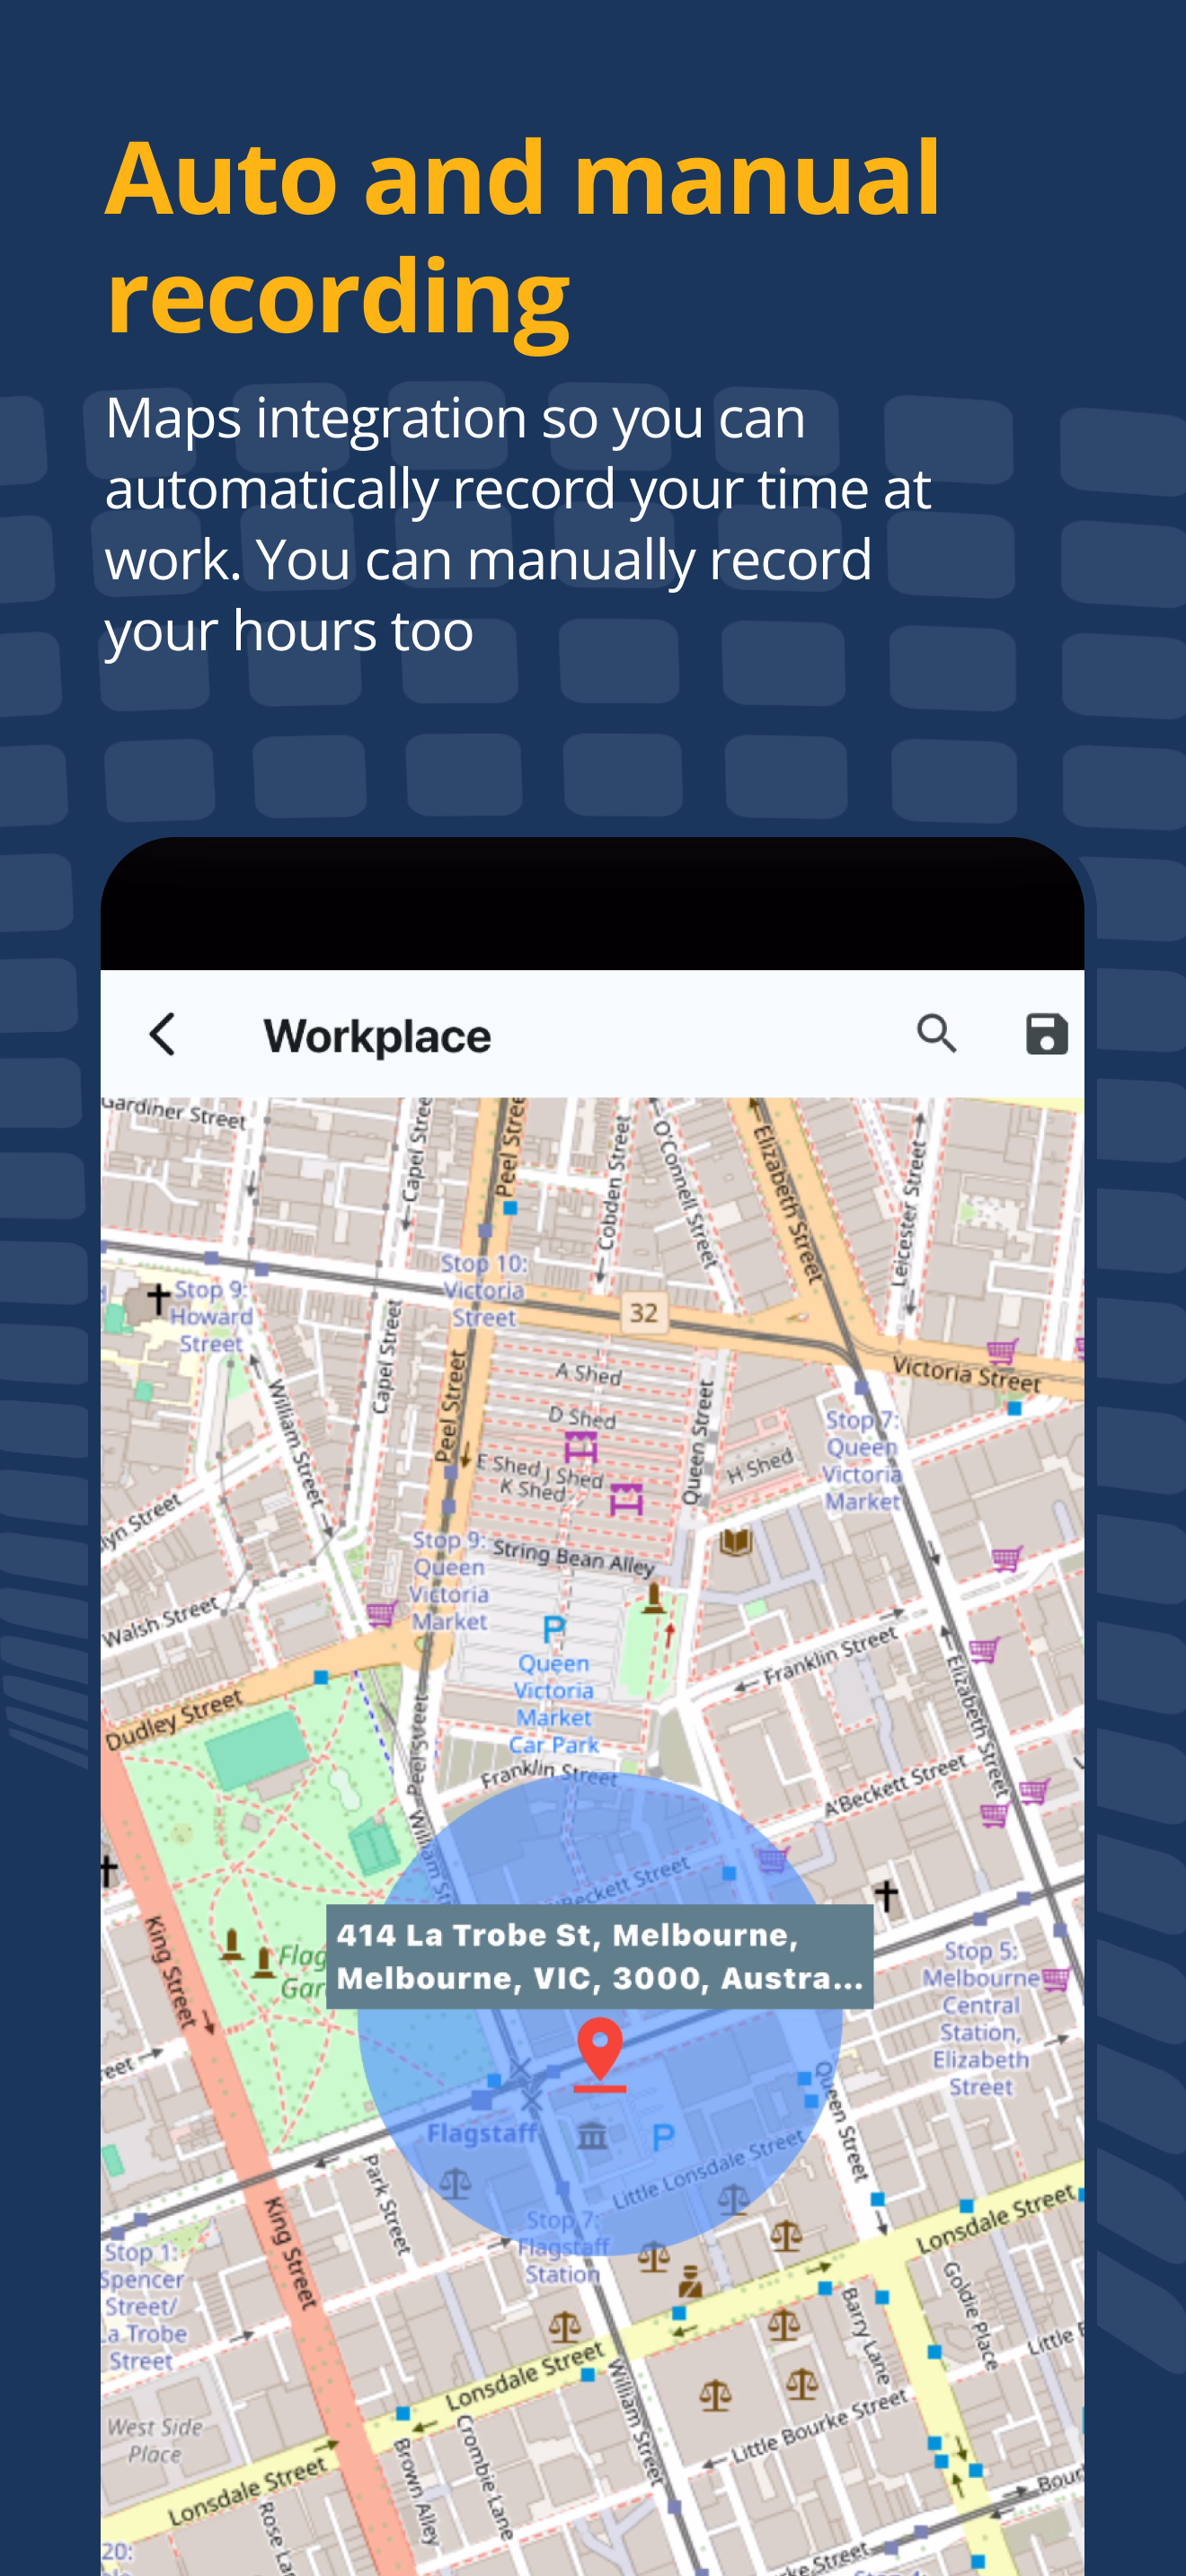1186x2576 pixels.
Task: Tap the Barry Lane label
Action: click(x=866, y=2335)
